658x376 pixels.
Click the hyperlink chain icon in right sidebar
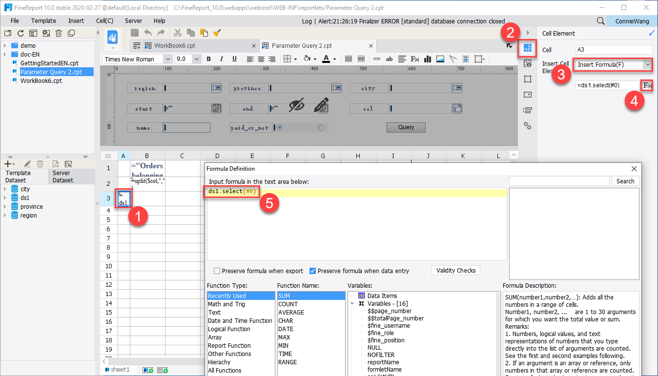point(527,125)
